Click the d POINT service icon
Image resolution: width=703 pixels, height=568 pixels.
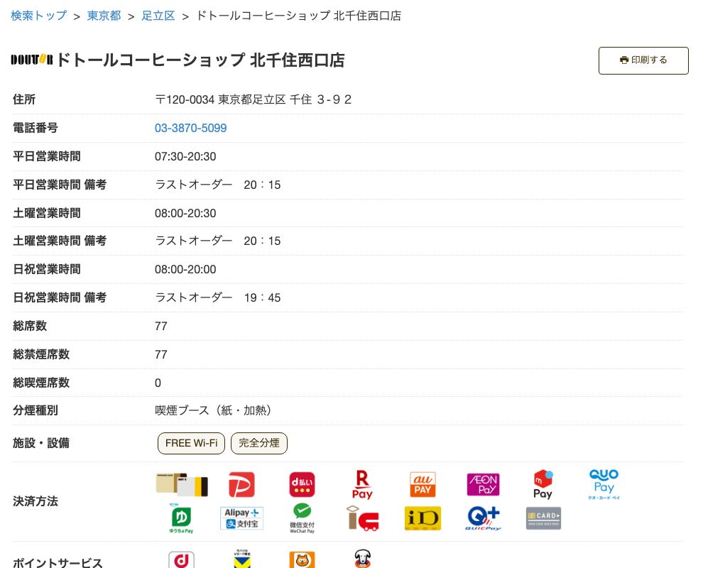pos(181,560)
